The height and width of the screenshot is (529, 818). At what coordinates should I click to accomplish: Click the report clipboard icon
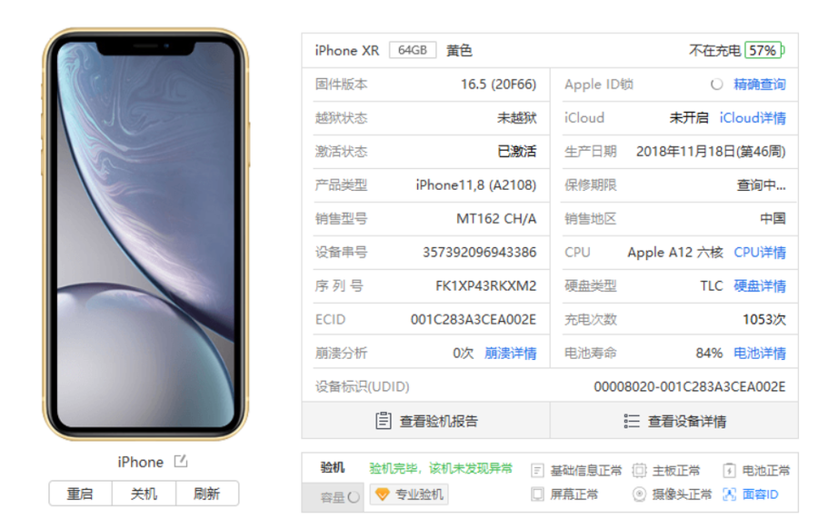384,421
